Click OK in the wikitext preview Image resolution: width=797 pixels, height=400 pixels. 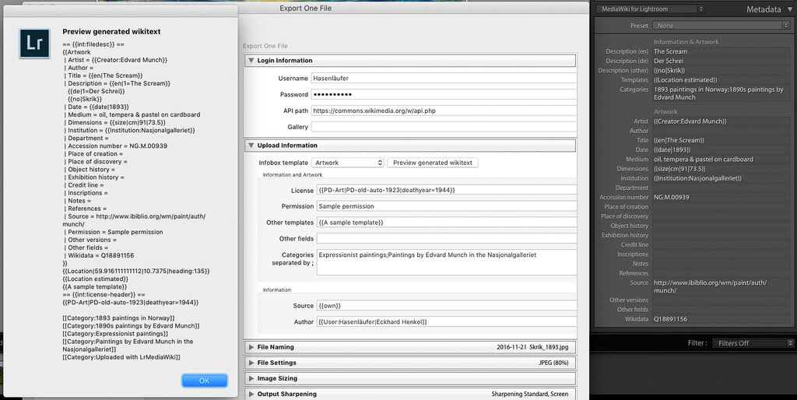pyautogui.click(x=205, y=381)
